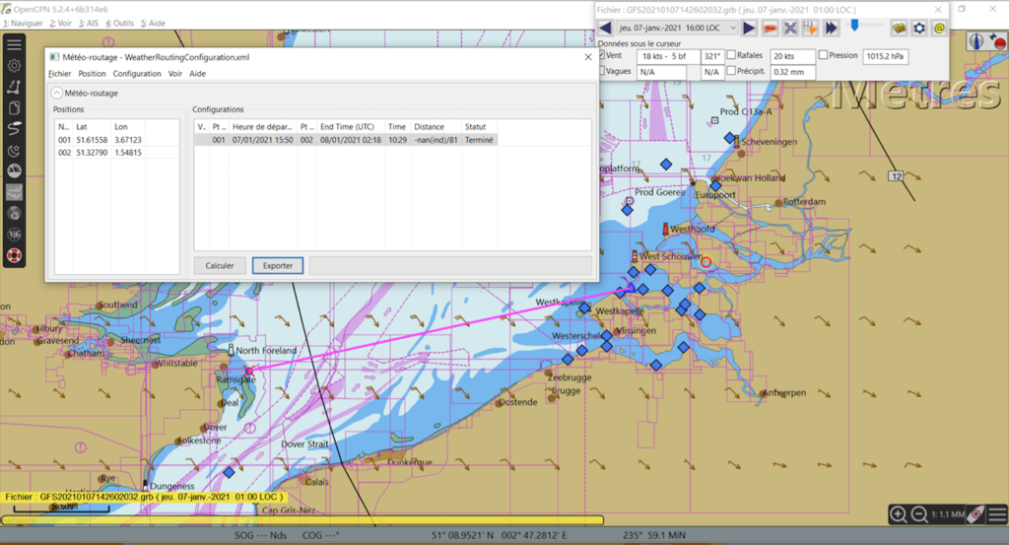Click the '0.32 mm' precipitation field
The height and width of the screenshot is (545, 1009).
[793, 72]
